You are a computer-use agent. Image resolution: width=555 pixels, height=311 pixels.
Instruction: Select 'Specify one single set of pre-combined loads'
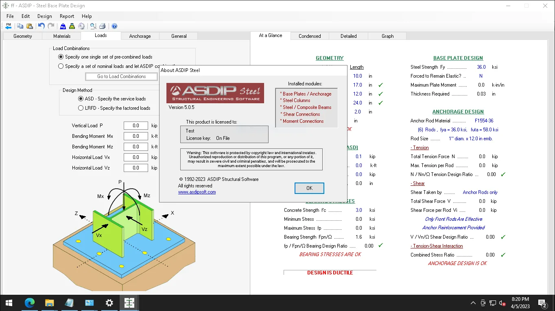click(x=105, y=57)
